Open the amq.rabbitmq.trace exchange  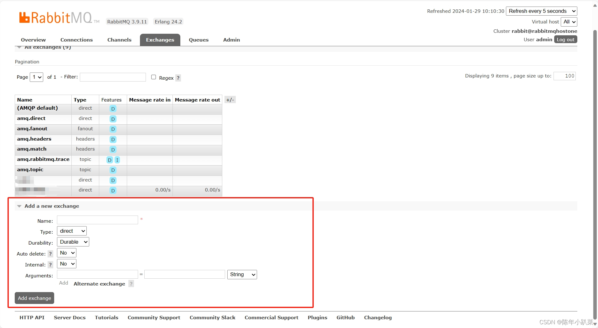(43, 159)
